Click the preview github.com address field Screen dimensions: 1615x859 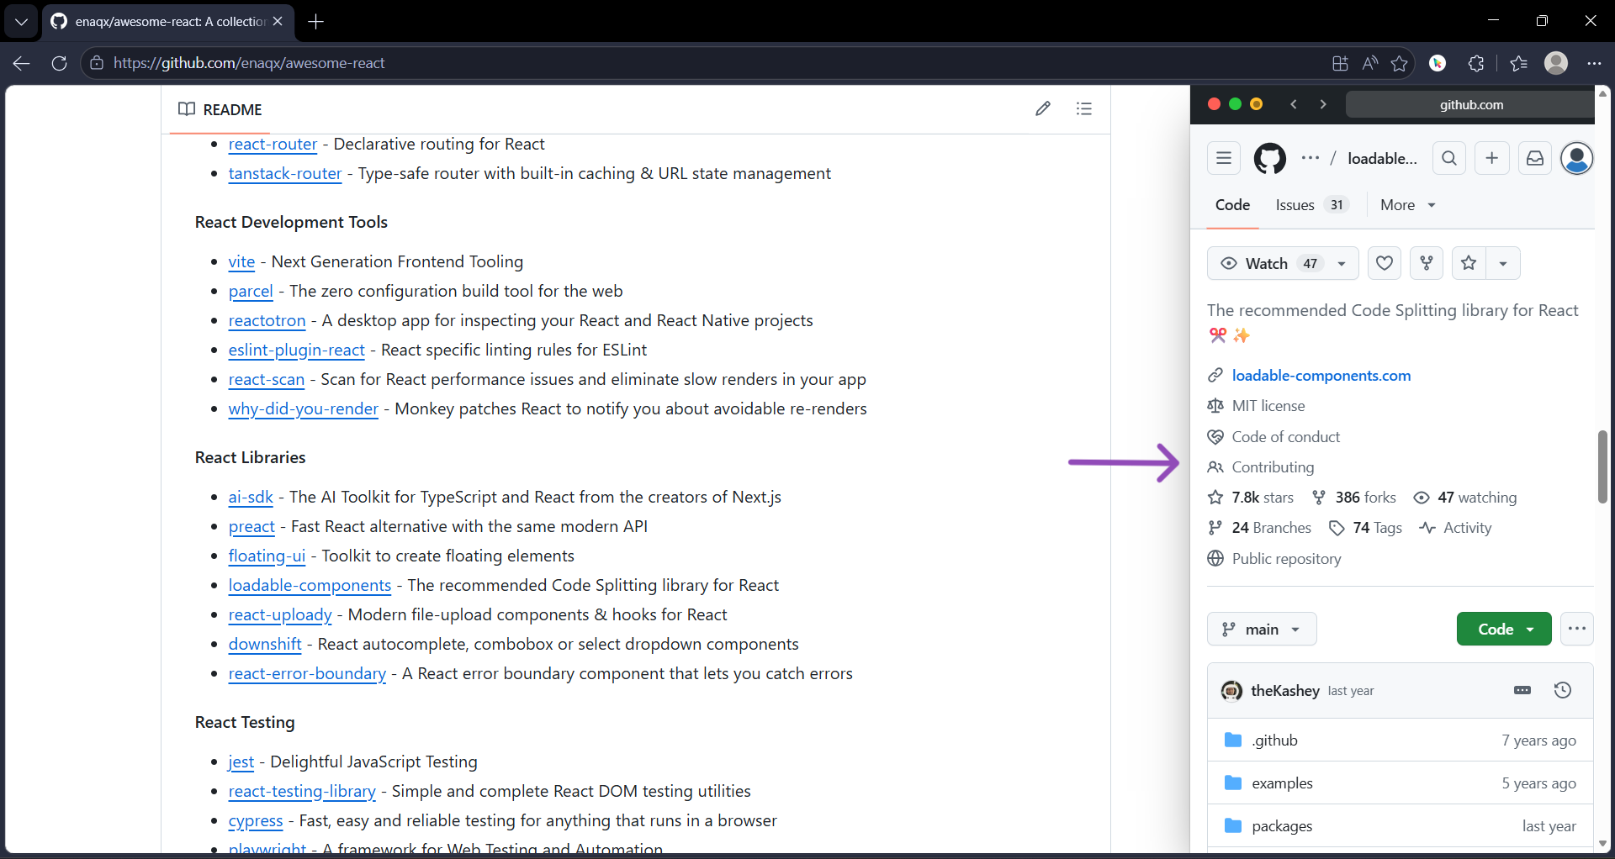coord(1470,104)
